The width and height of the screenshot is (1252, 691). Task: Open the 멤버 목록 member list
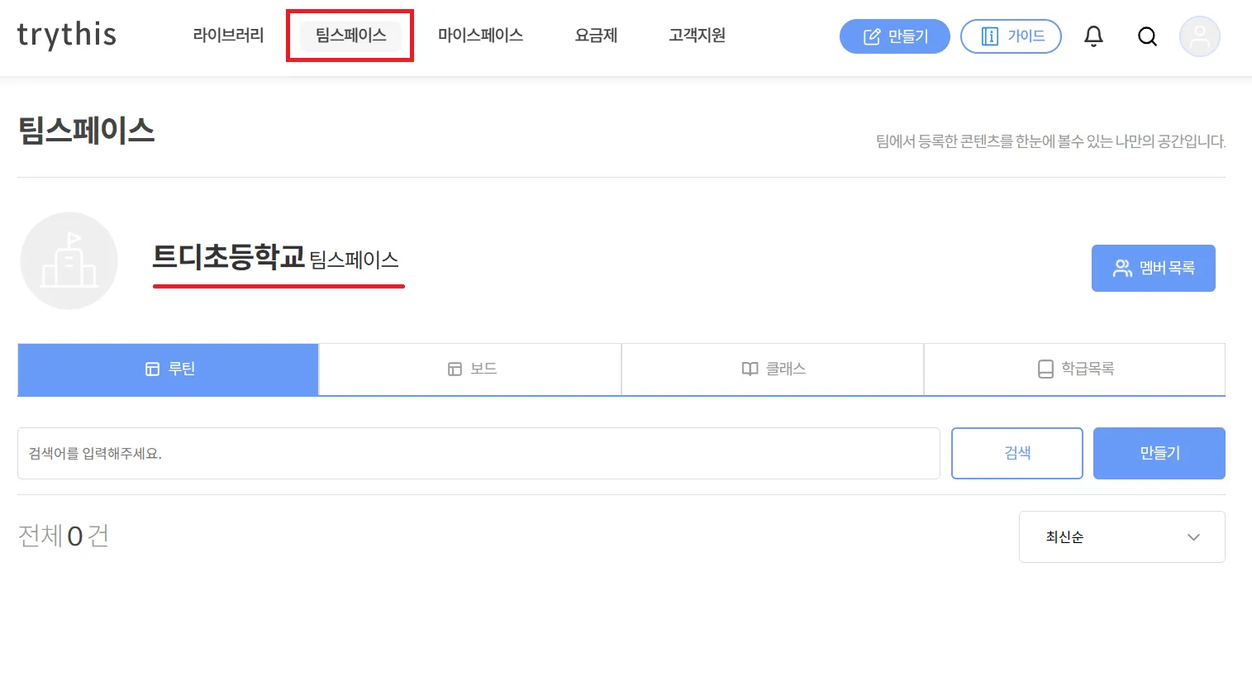[x=1153, y=268]
